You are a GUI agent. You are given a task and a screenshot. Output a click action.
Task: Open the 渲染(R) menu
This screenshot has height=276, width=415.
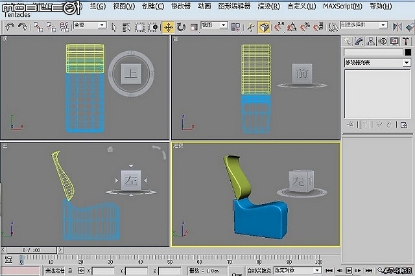268,6
